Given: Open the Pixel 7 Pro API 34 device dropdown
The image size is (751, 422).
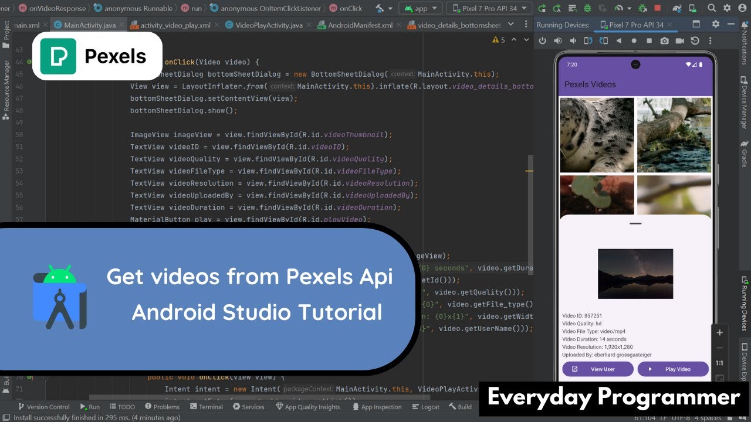Looking at the screenshot, I should (489, 8).
